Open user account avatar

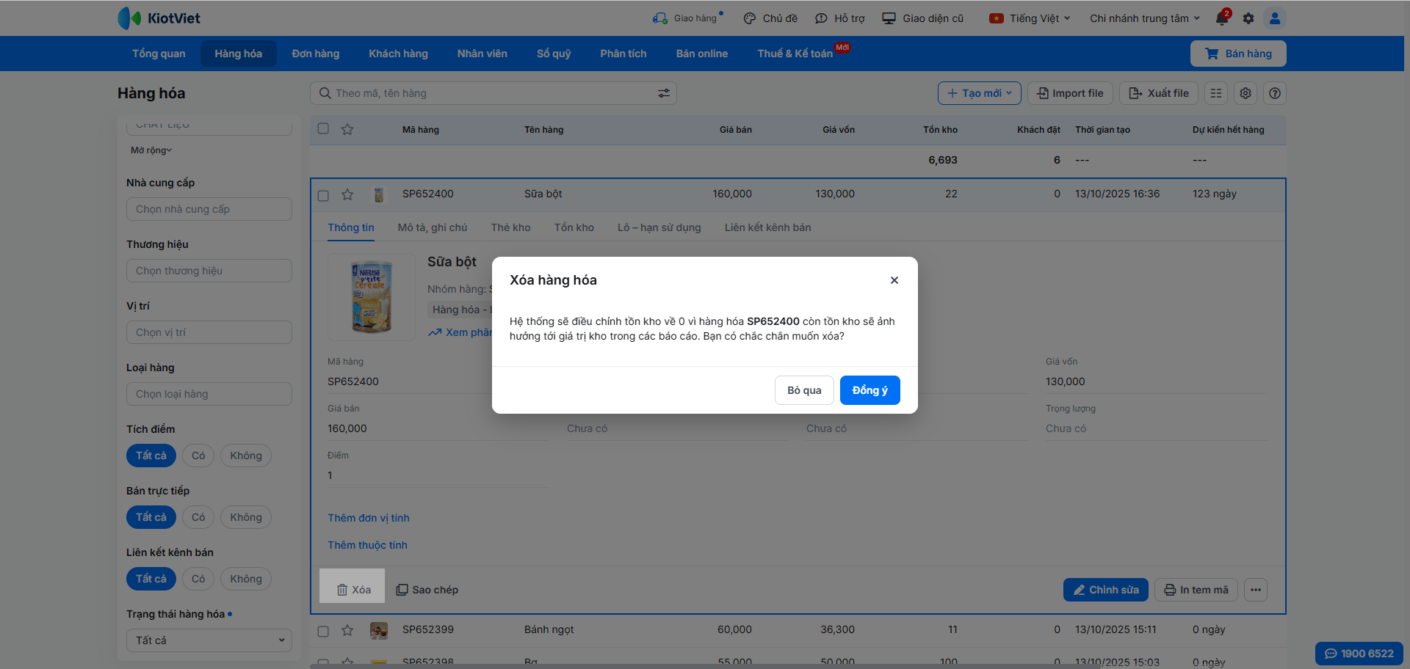tap(1275, 18)
